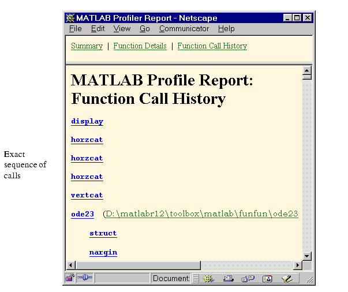
Task: Click the component bar grip handle
Action: coord(195,279)
